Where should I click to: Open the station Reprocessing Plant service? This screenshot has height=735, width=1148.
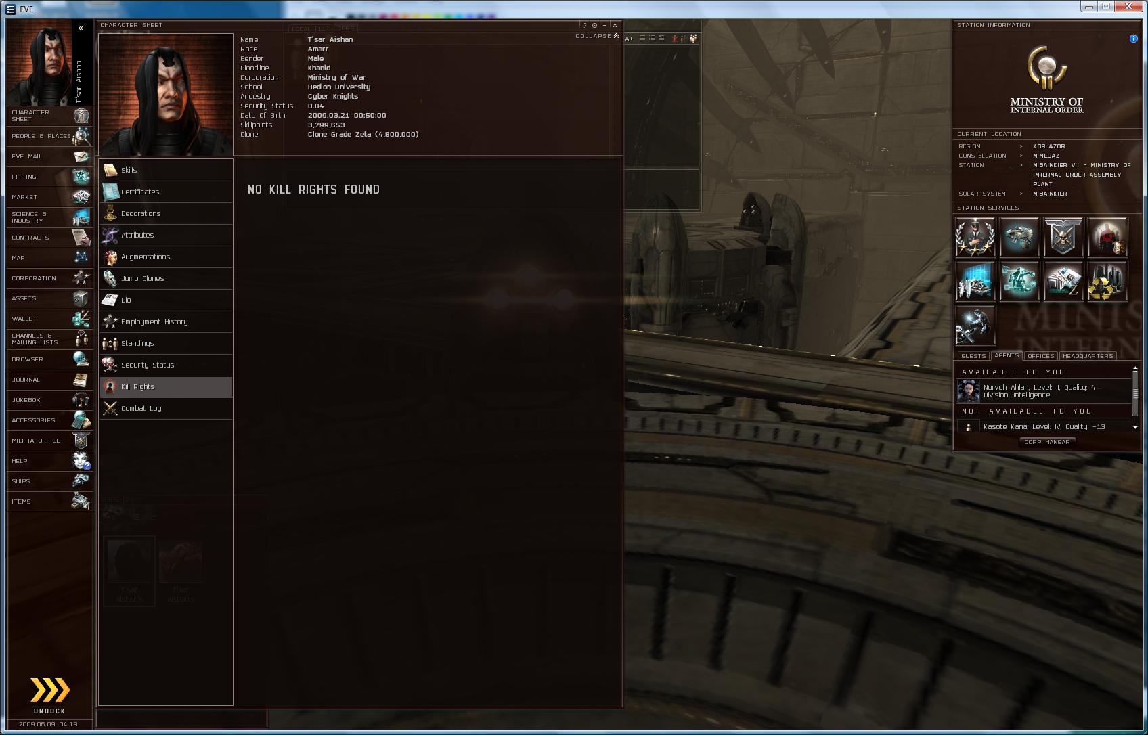coord(1107,281)
